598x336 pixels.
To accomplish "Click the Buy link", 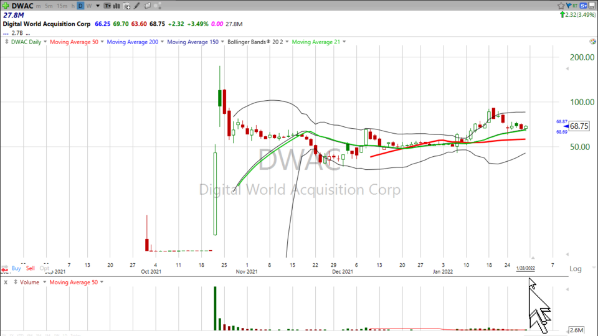I will 16,268.
